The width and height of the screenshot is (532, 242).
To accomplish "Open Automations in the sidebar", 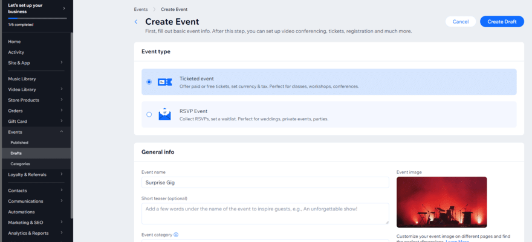I will (x=21, y=212).
